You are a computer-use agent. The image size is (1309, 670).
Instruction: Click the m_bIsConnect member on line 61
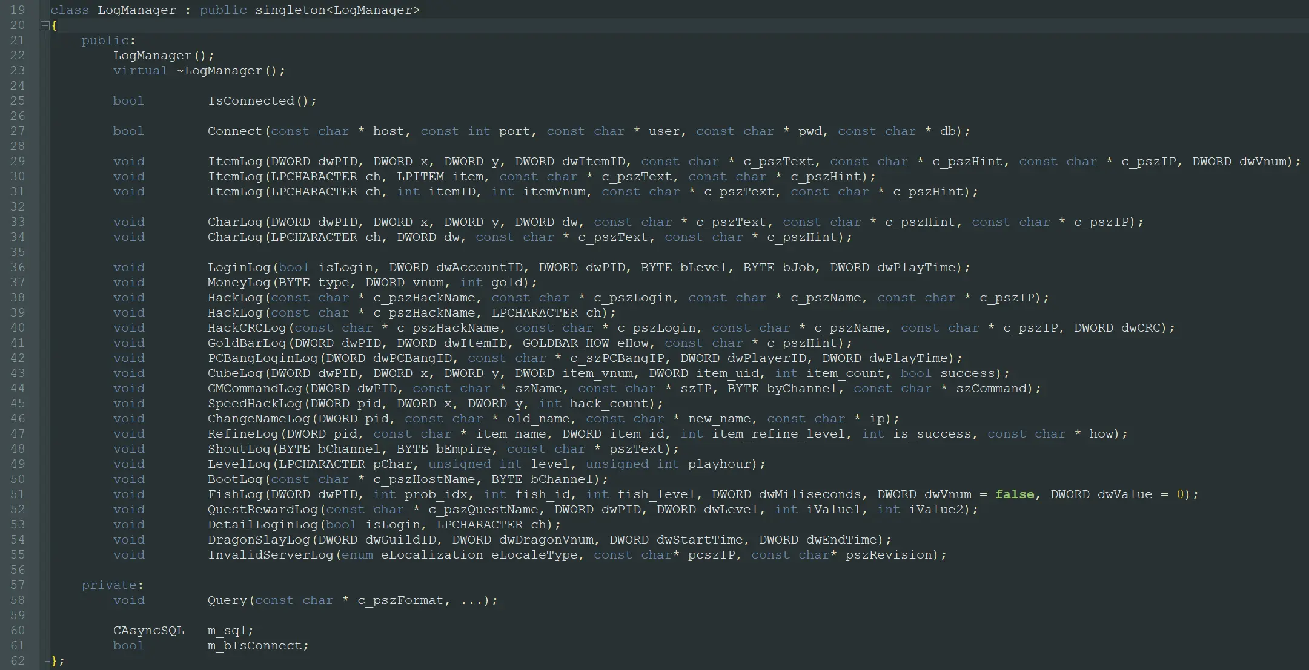click(257, 645)
